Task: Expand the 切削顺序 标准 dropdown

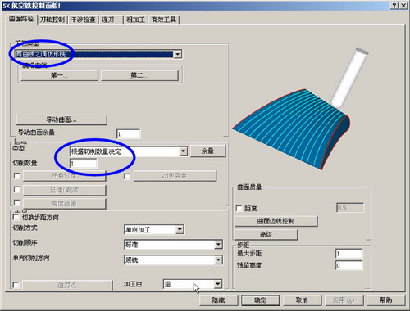Action: [x=218, y=245]
